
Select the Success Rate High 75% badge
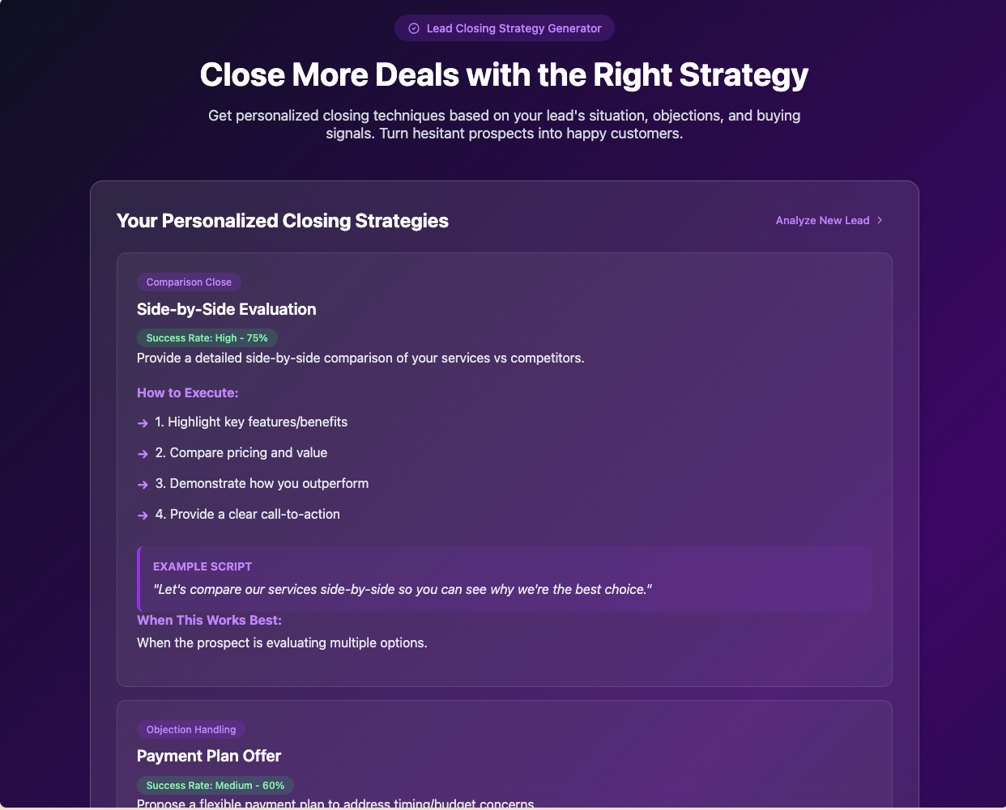[207, 338]
